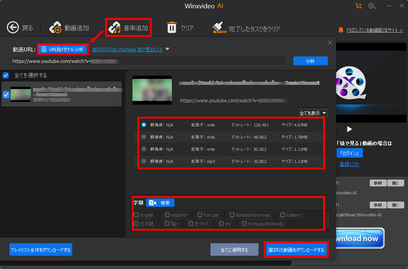Open 対応している動画配信サイト link
The image size is (408, 269).
[374, 30]
